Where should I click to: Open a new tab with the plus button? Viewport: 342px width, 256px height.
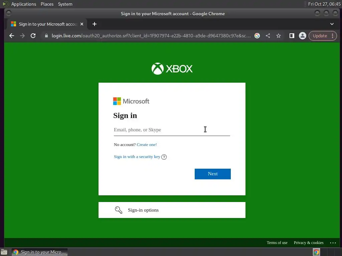click(x=95, y=24)
